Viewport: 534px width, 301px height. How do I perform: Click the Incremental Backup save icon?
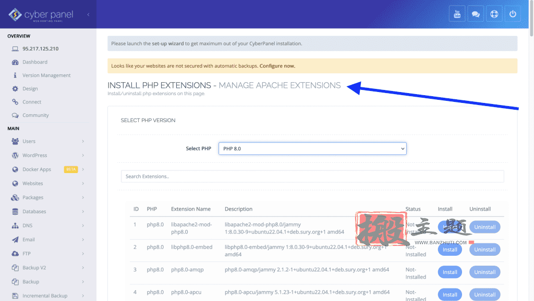coord(15,296)
